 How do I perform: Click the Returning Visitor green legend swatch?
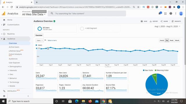155,70
